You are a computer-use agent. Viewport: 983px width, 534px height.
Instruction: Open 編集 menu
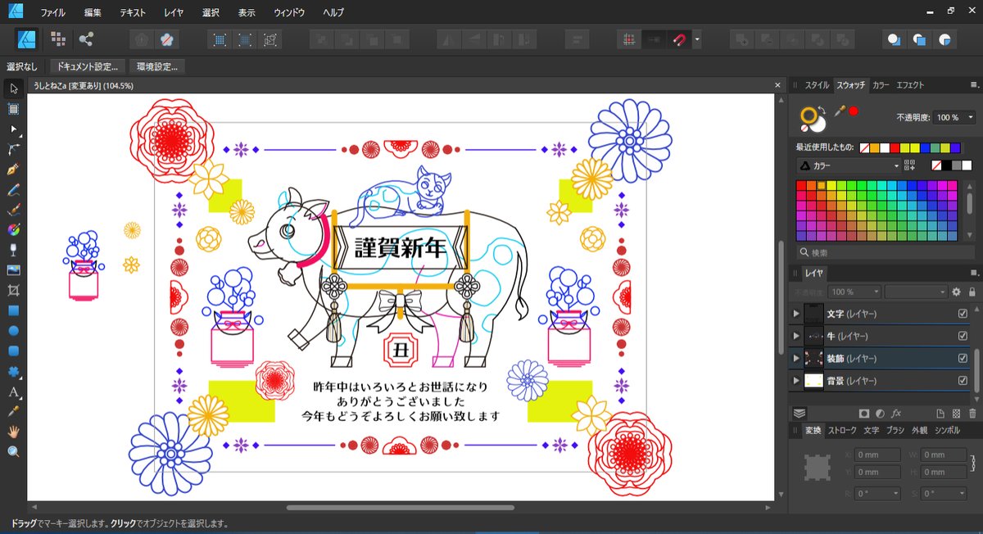coord(93,12)
